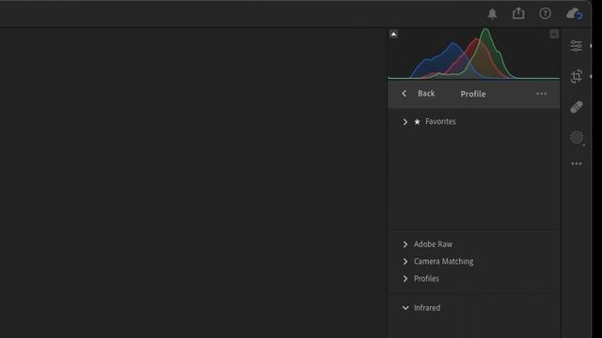Screen dimensions: 602x338
Task: Click the Adobe Raw label
Action: click(x=433, y=244)
